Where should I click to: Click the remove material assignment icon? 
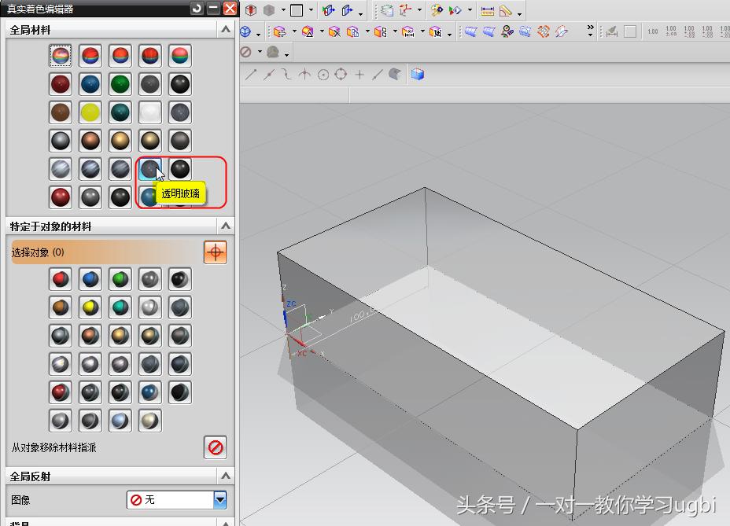click(x=216, y=447)
